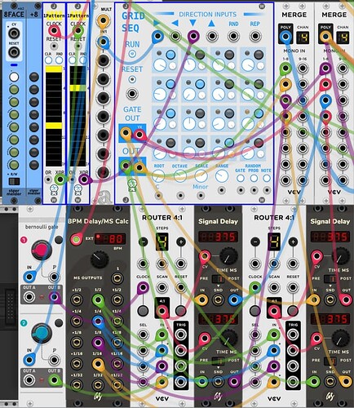Click CLOCK jack on second ROUTER 4:1
This screenshot has height=408, width=354.
tap(255, 287)
